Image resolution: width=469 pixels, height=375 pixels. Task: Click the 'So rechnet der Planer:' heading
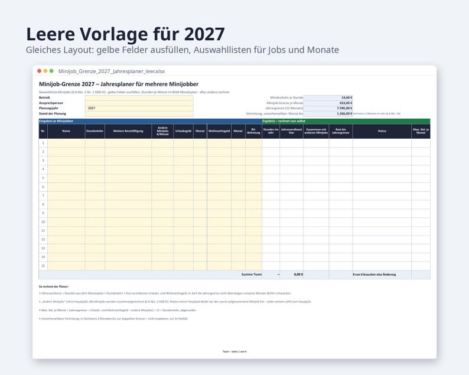pos(54,286)
